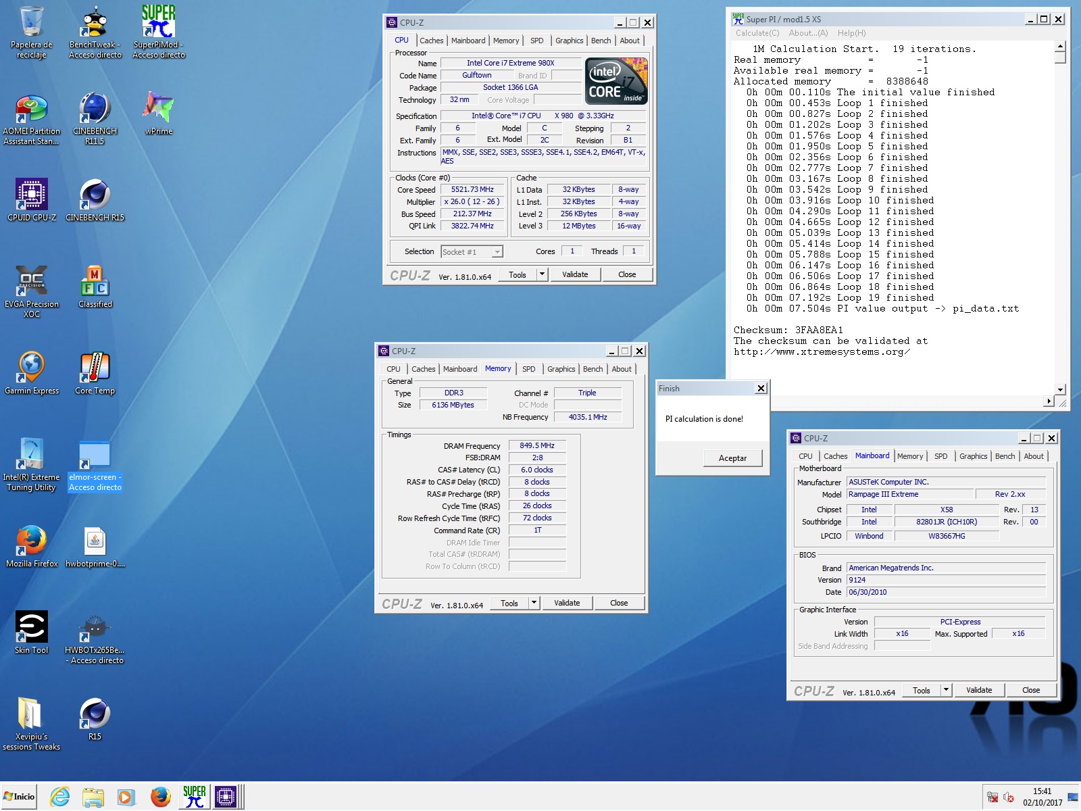Click Close button in Memory CPU-Z window

619,603
